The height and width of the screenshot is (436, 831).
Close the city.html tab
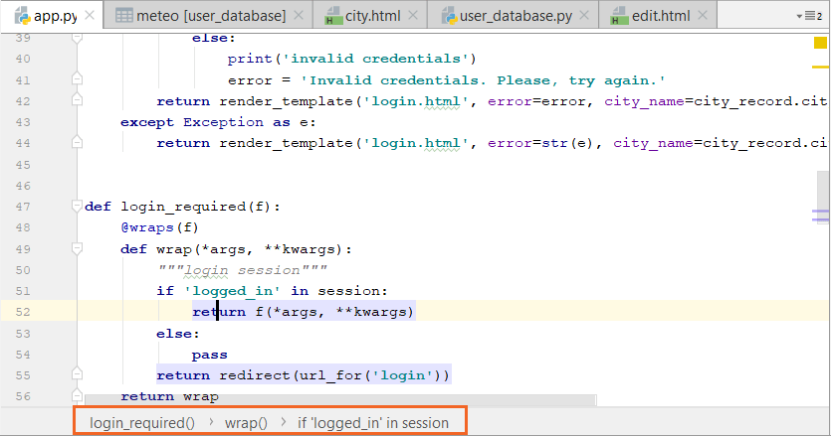click(x=414, y=17)
